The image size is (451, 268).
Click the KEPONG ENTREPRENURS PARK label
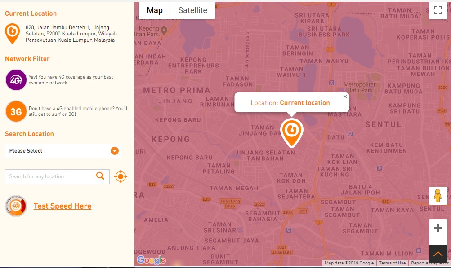(193, 66)
